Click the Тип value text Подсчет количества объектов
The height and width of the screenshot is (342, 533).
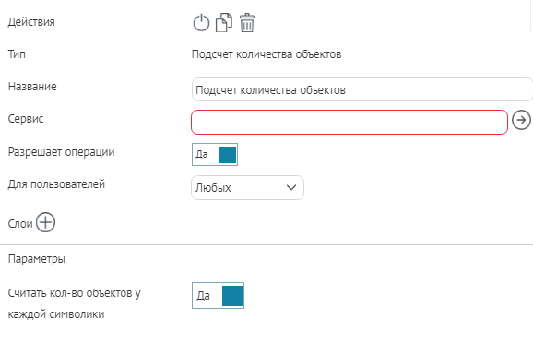pos(266,54)
